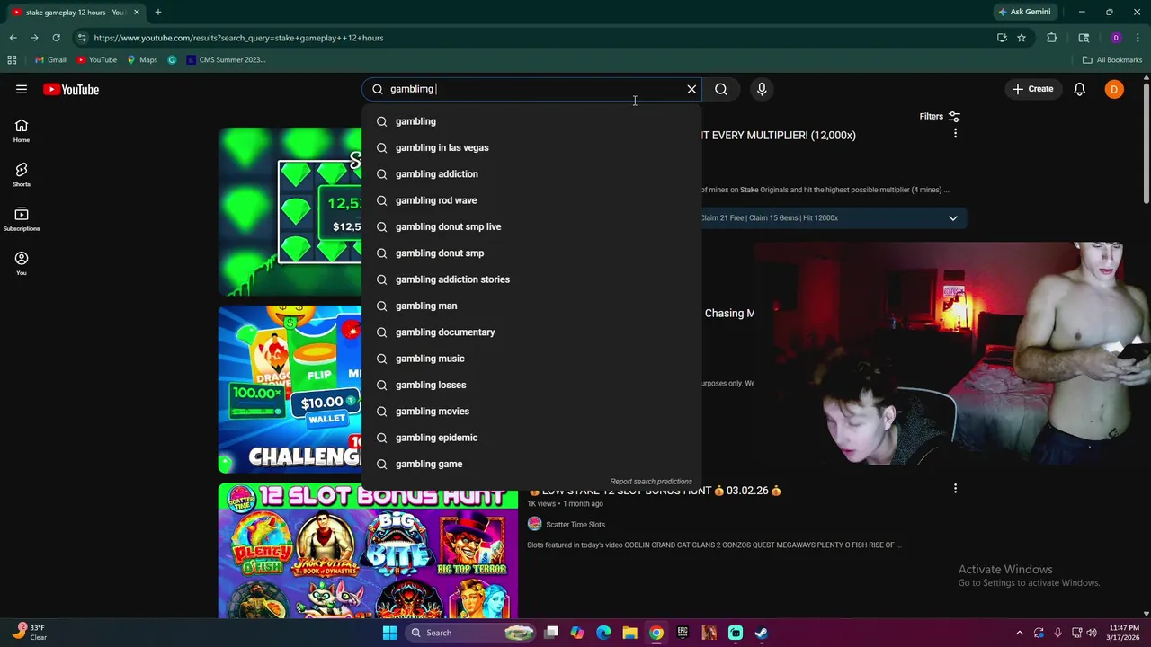Open the Create button
Screen dimensions: 1151x647
[1032, 89]
